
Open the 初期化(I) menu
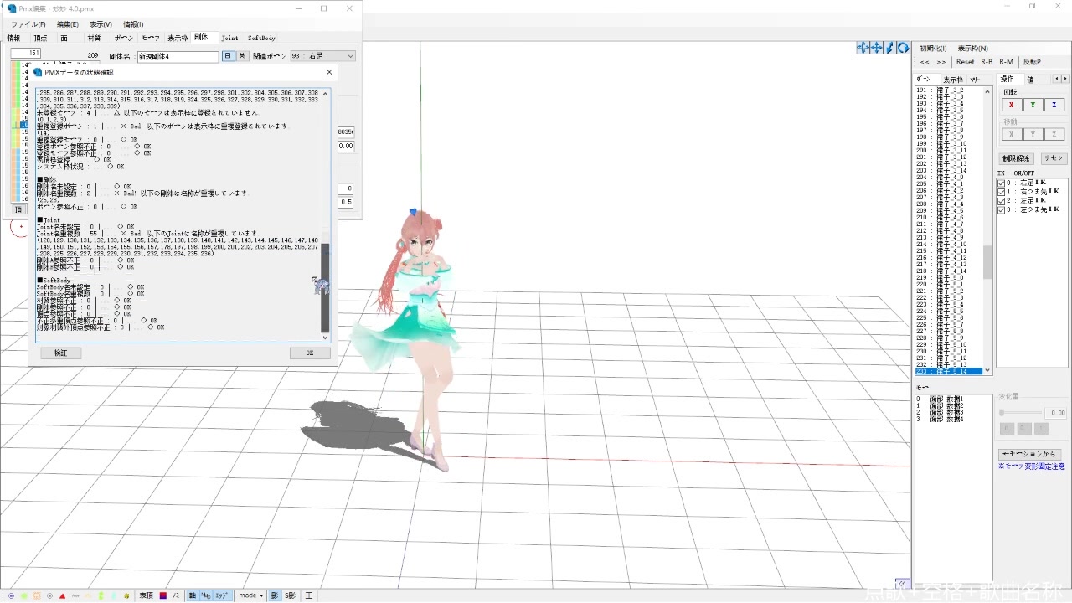coord(933,49)
